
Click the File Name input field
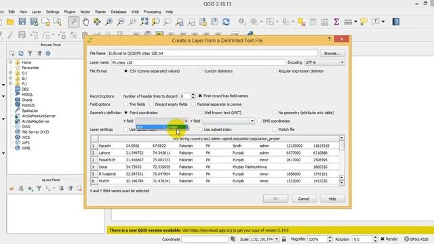tap(212, 53)
